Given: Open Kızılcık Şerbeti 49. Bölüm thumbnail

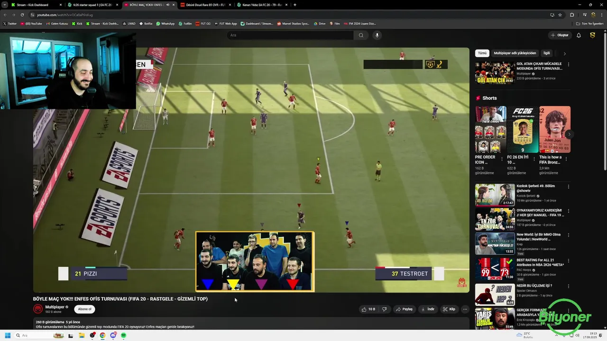Looking at the screenshot, I should point(495,195).
